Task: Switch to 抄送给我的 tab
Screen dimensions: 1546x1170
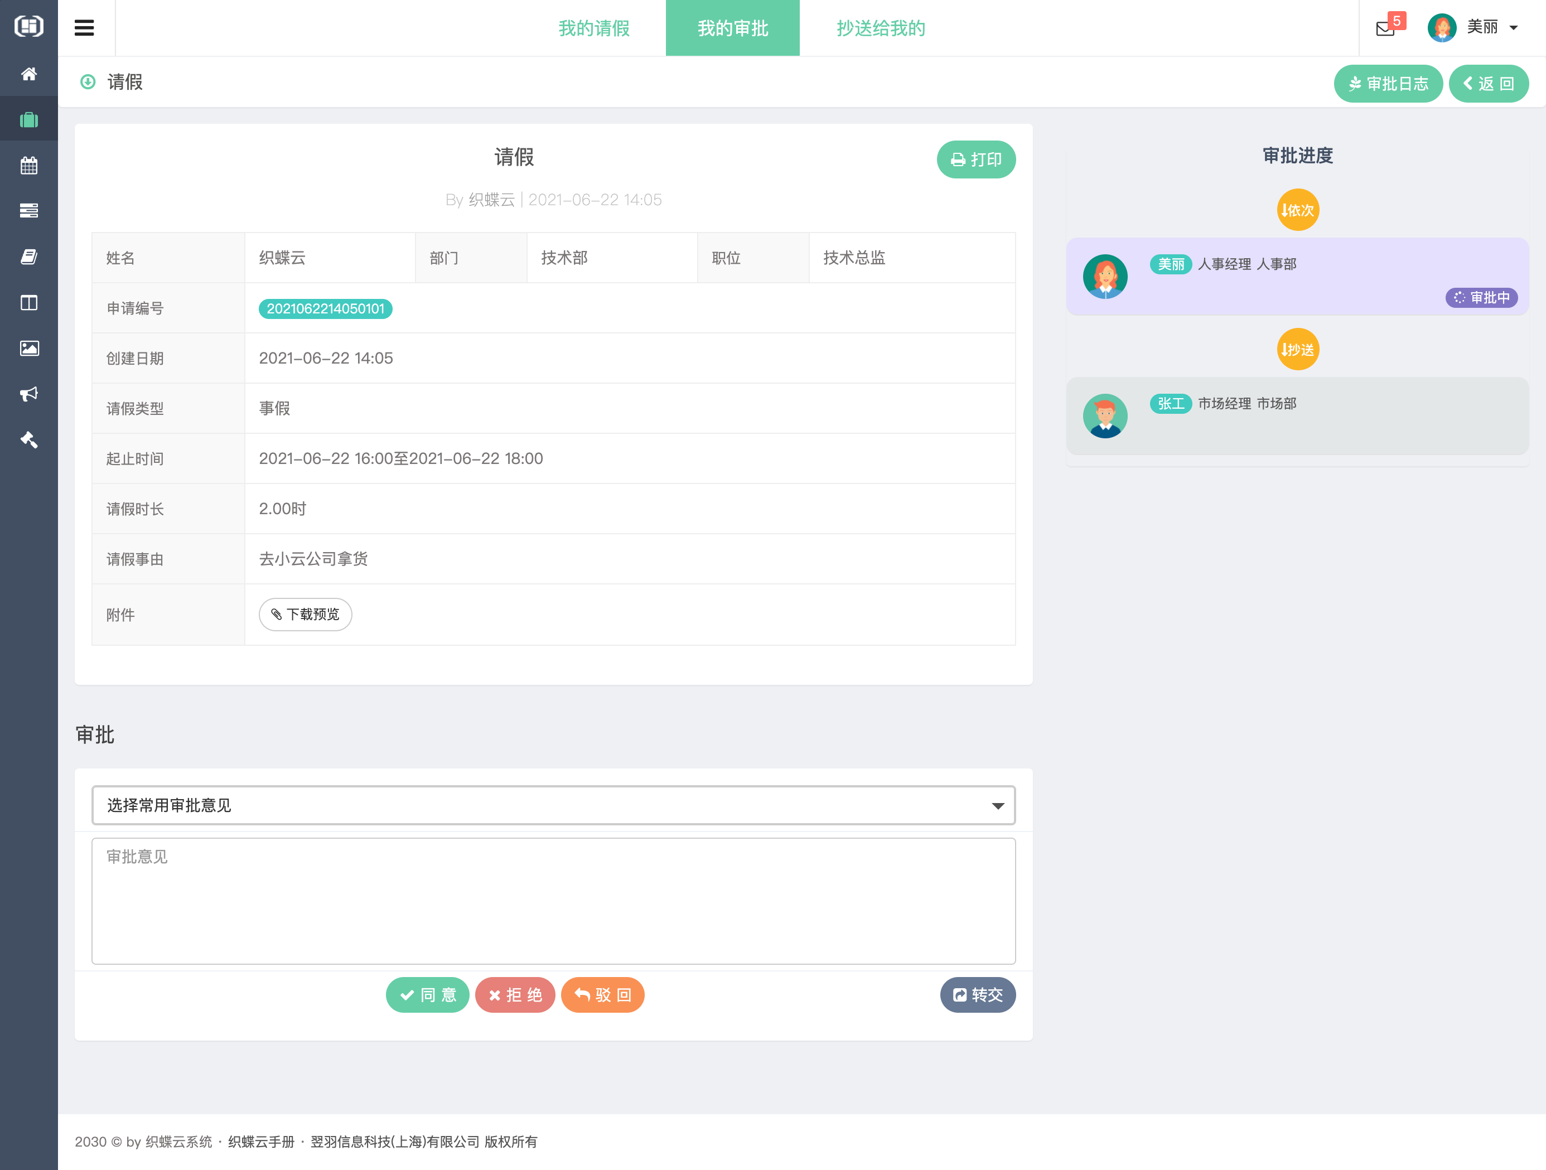Action: tap(880, 28)
